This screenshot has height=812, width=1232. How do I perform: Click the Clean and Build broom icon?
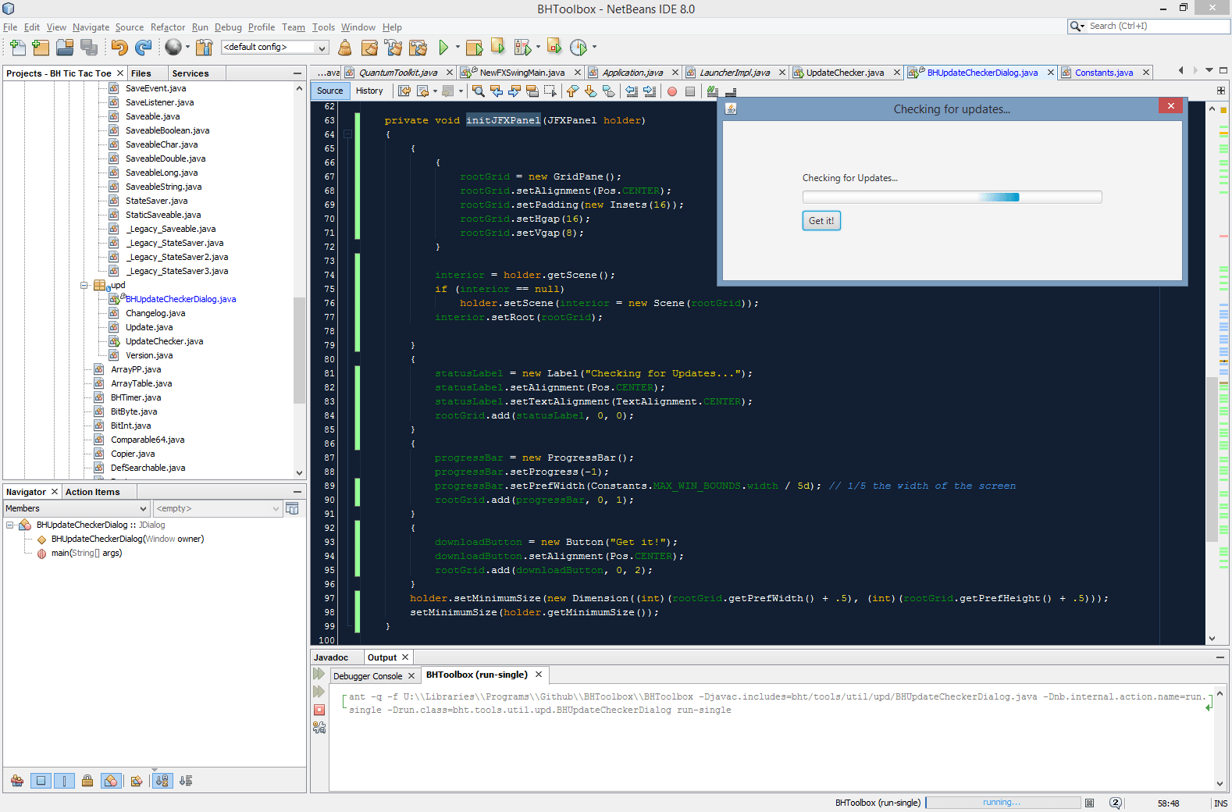(x=393, y=48)
